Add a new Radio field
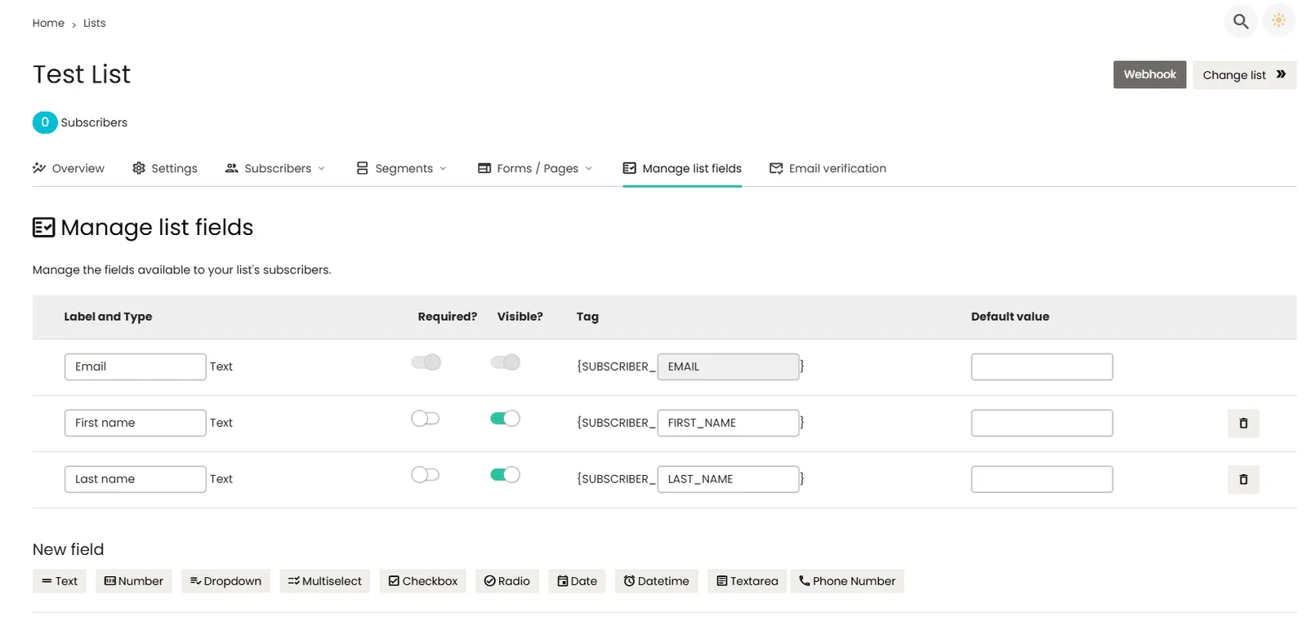 point(506,581)
